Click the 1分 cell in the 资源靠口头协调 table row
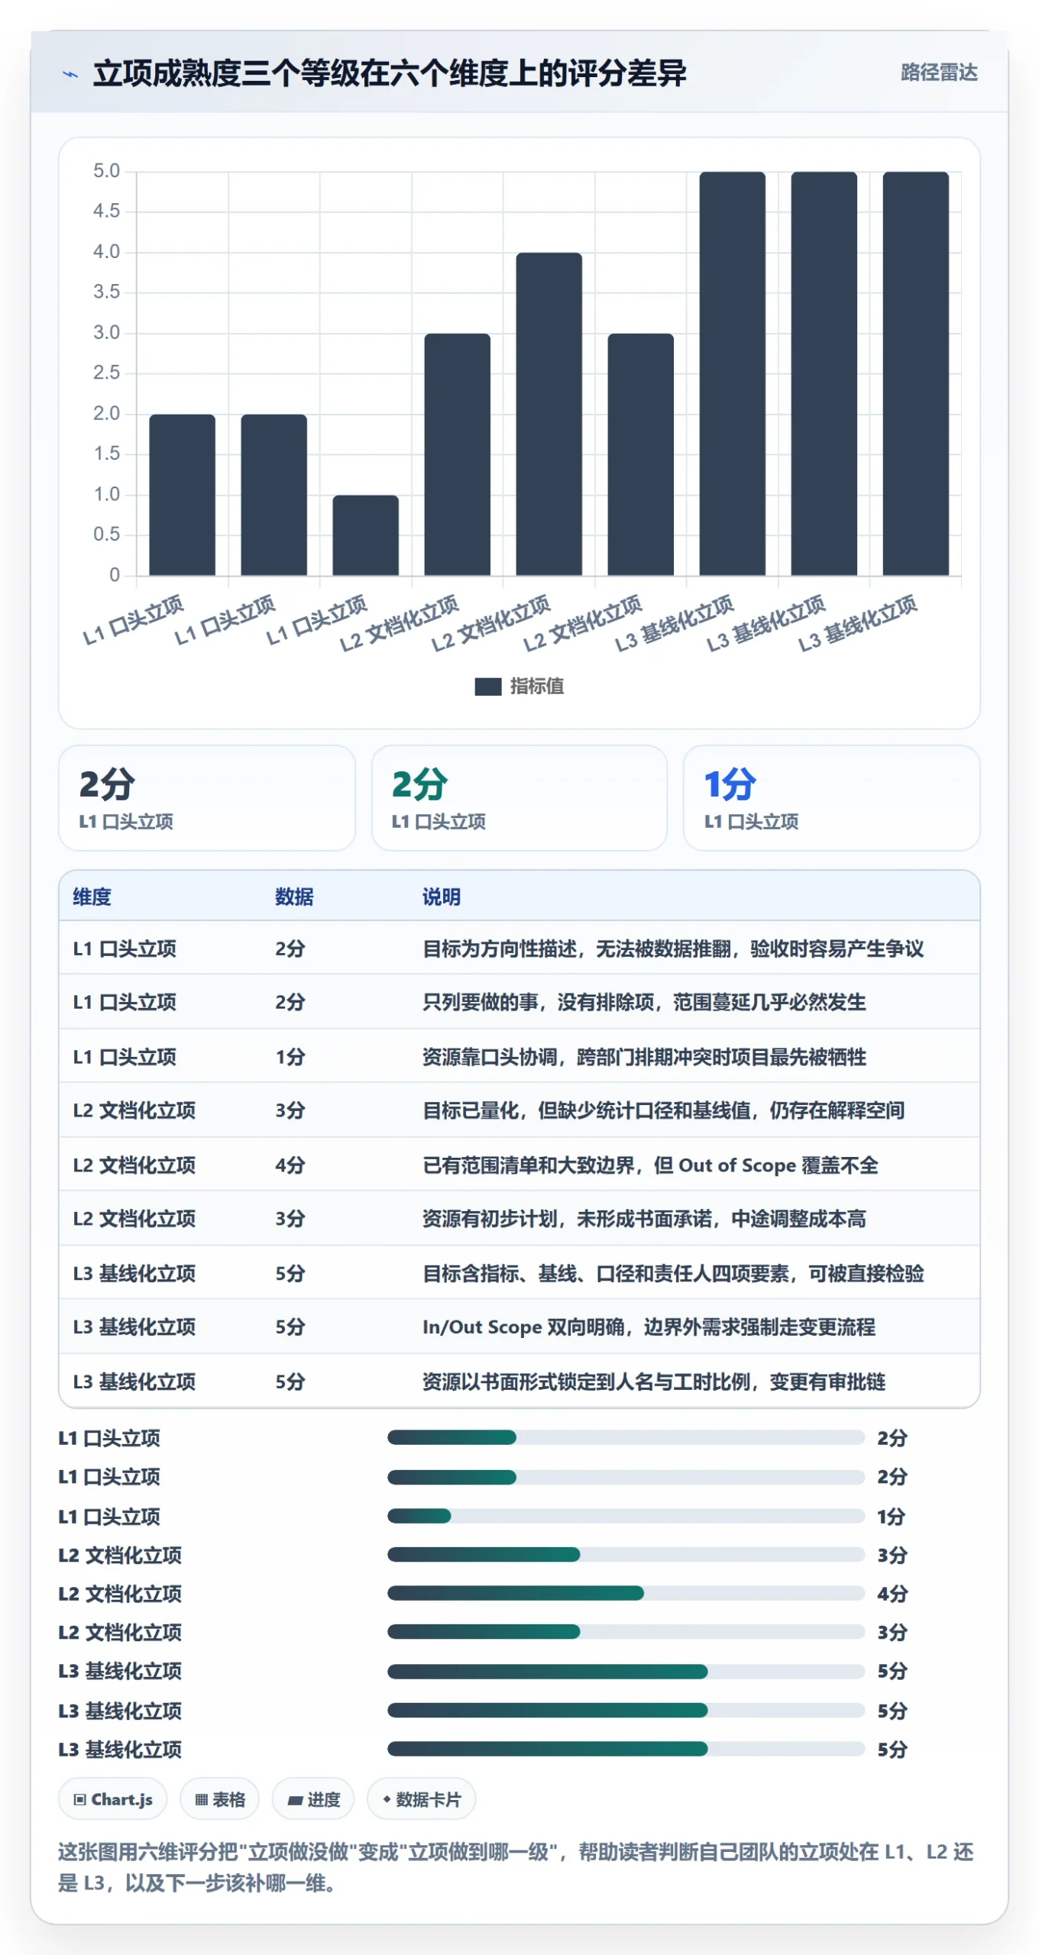This screenshot has height=1955, width=1039. (290, 1057)
